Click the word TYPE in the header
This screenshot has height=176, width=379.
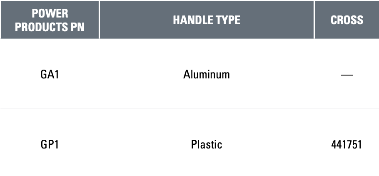point(227,20)
